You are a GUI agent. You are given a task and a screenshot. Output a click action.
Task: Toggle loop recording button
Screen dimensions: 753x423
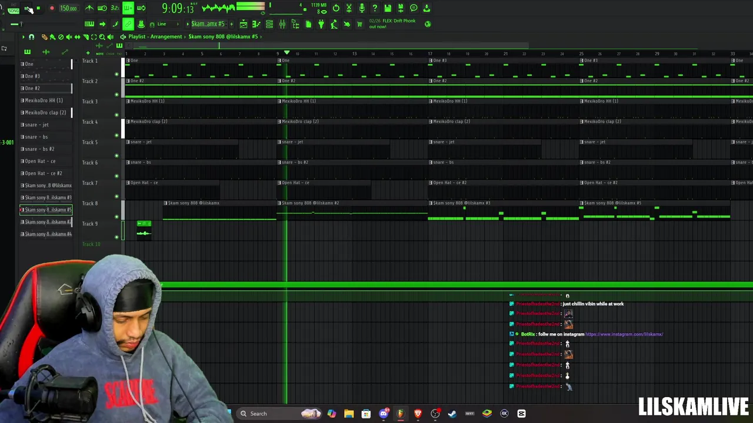141,8
